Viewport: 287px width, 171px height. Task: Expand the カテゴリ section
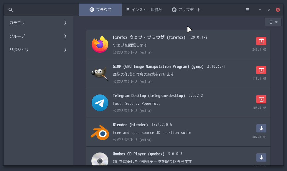(x=38, y=23)
